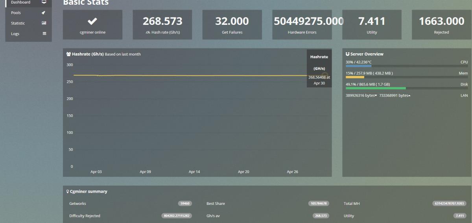472x223 pixels.
Task: Click the blue CPU usage bar
Action: pos(358,66)
